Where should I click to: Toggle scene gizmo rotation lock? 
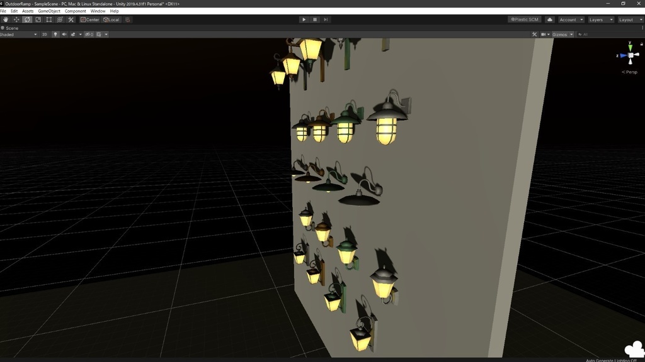(641, 43)
